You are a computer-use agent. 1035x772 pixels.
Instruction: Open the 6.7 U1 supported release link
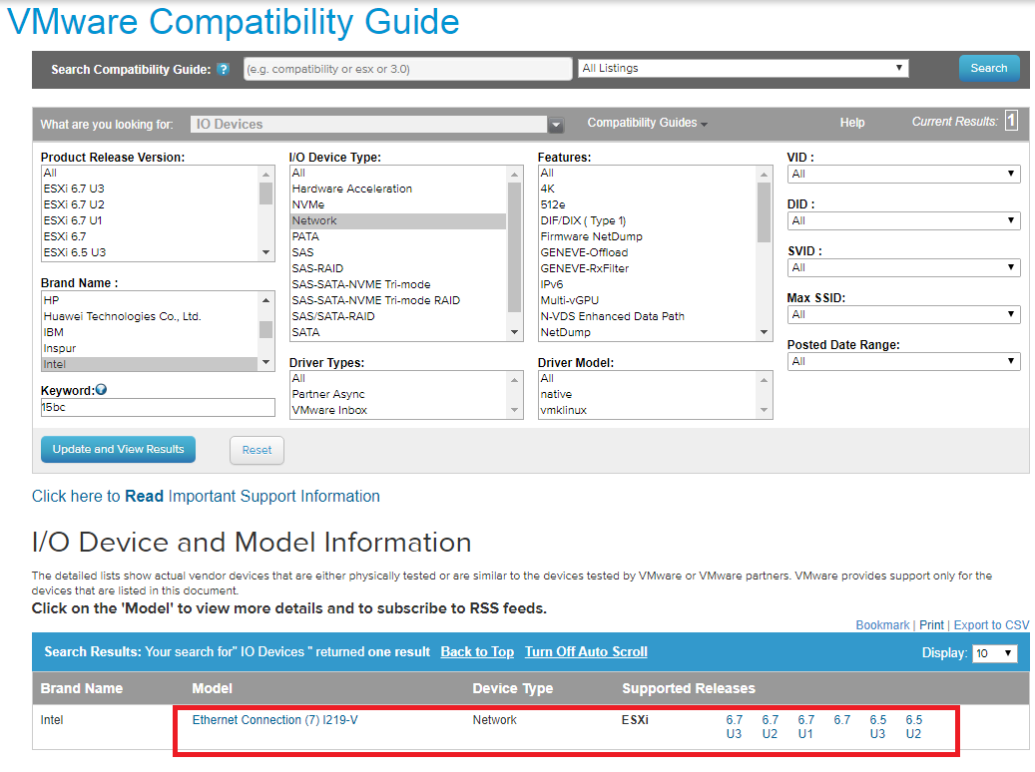pos(805,726)
